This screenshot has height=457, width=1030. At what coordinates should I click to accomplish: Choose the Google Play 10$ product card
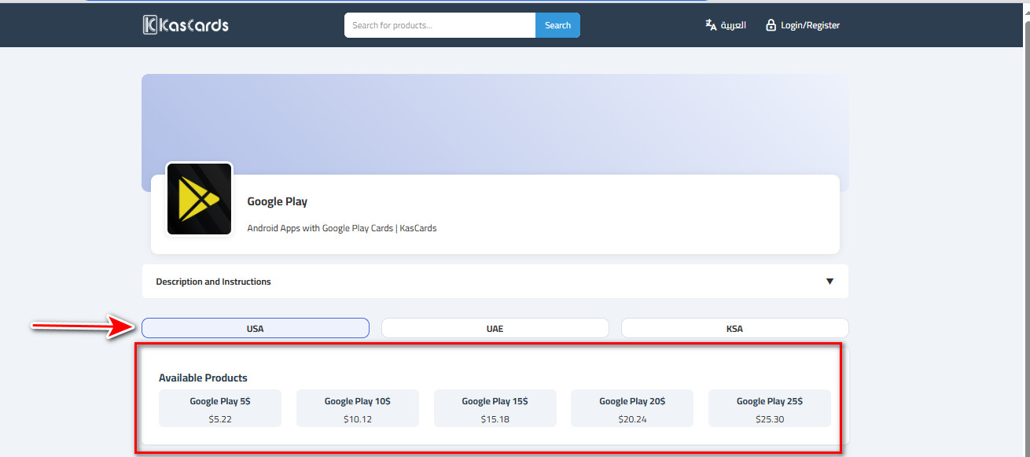(358, 408)
